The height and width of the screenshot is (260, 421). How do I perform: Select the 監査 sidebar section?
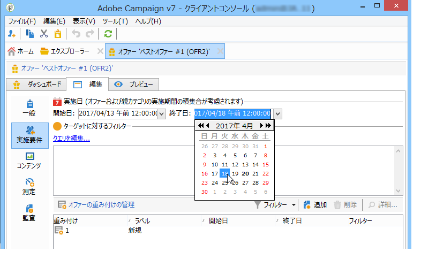[x=29, y=213]
